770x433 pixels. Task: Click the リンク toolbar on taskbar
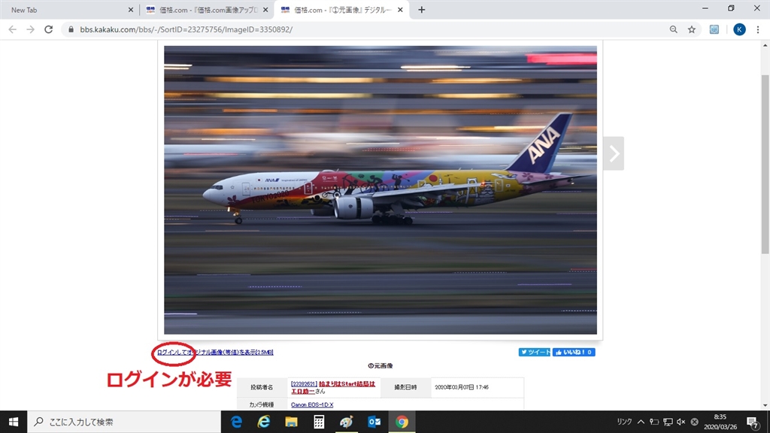(624, 422)
